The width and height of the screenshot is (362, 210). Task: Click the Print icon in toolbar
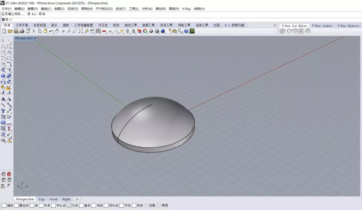pos(22,31)
